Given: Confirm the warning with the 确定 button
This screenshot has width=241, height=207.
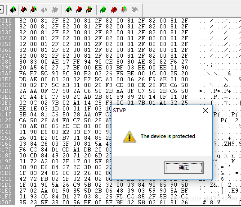Looking at the screenshot, I should click(183, 168).
